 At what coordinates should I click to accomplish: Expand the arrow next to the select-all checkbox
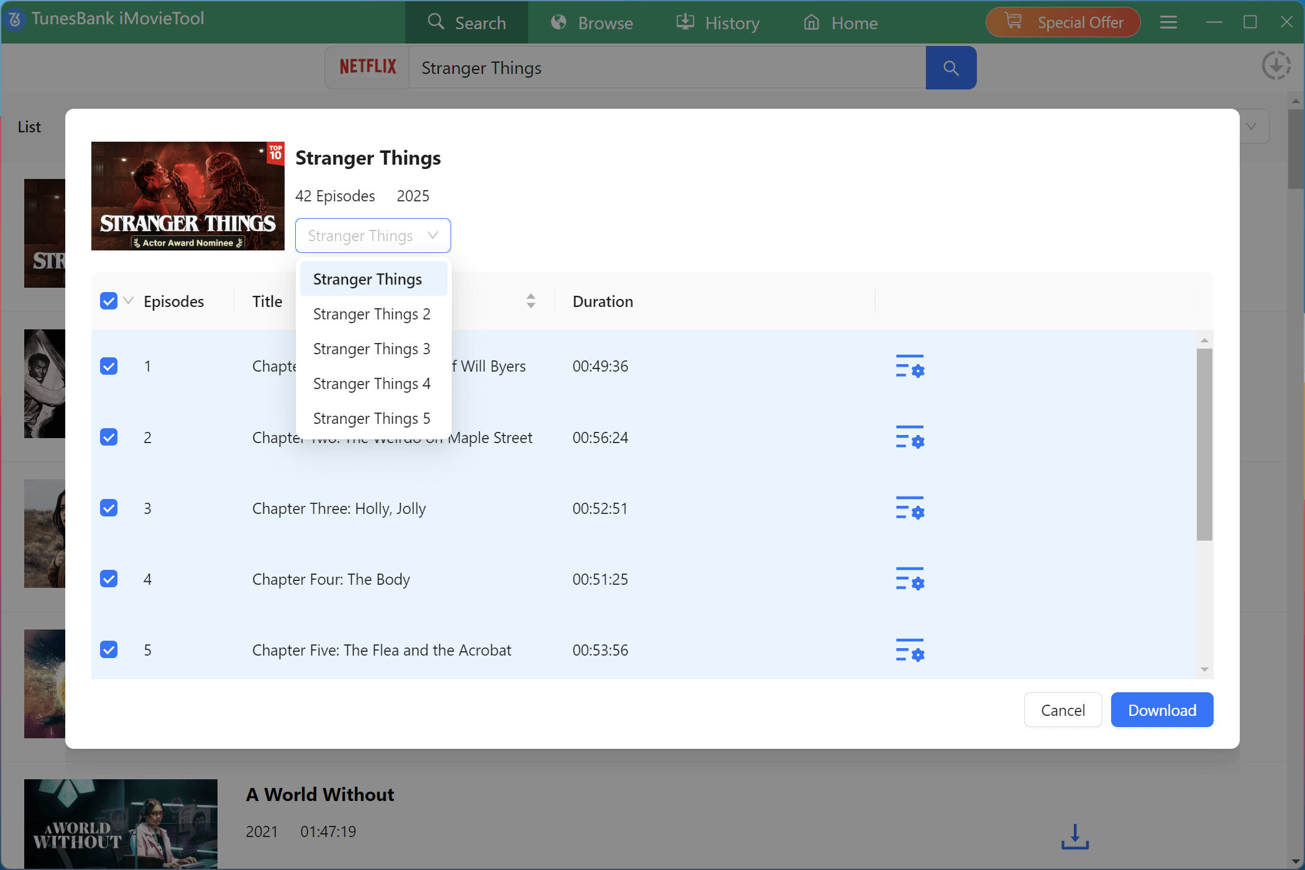point(129,301)
